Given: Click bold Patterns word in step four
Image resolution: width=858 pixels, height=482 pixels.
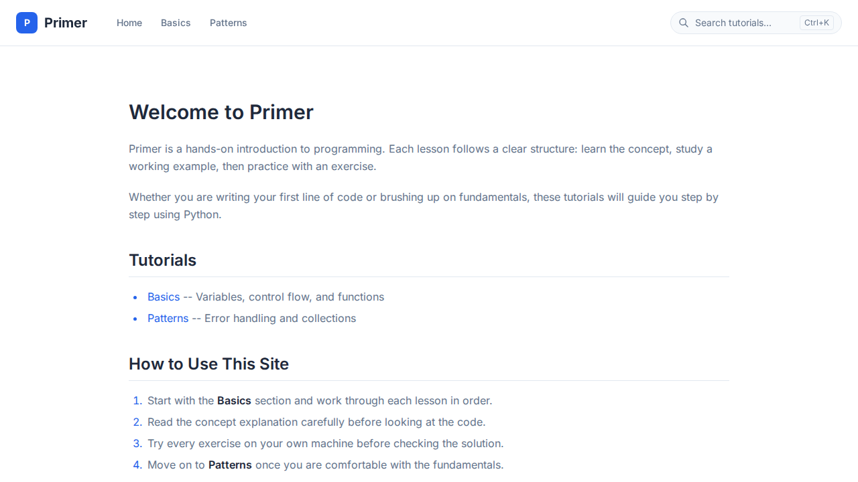Looking at the screenshot, I should click(230, 465).
